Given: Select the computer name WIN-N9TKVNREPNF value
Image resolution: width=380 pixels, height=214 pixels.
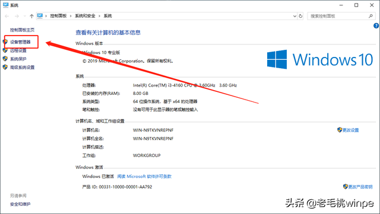Looking at the screenshot, I should (x=153, y=130).
